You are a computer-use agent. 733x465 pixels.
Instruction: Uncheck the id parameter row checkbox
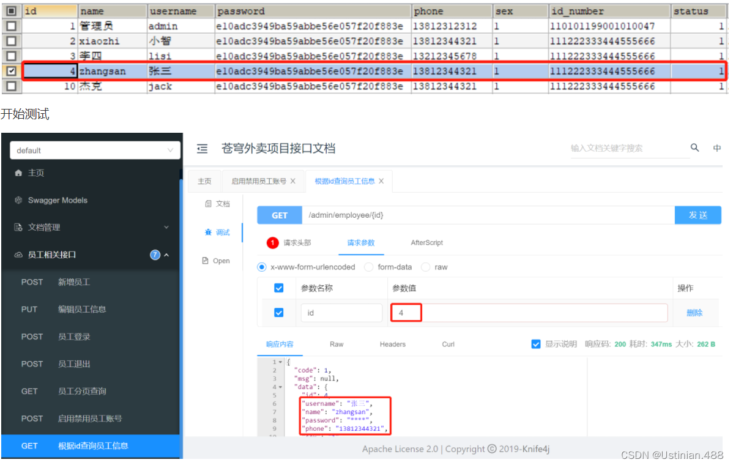[278, 313]
